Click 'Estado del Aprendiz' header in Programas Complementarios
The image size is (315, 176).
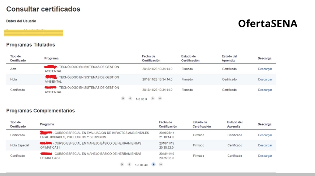[x=235, y=124]
